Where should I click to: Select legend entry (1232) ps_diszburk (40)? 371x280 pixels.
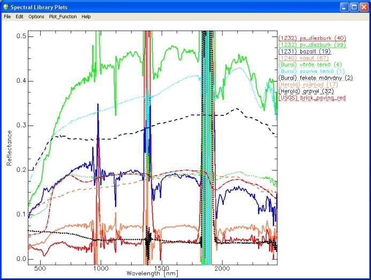click(x=312, y=38)
